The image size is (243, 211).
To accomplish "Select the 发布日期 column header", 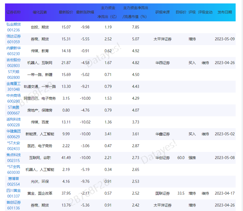I will tap(225, 12).
